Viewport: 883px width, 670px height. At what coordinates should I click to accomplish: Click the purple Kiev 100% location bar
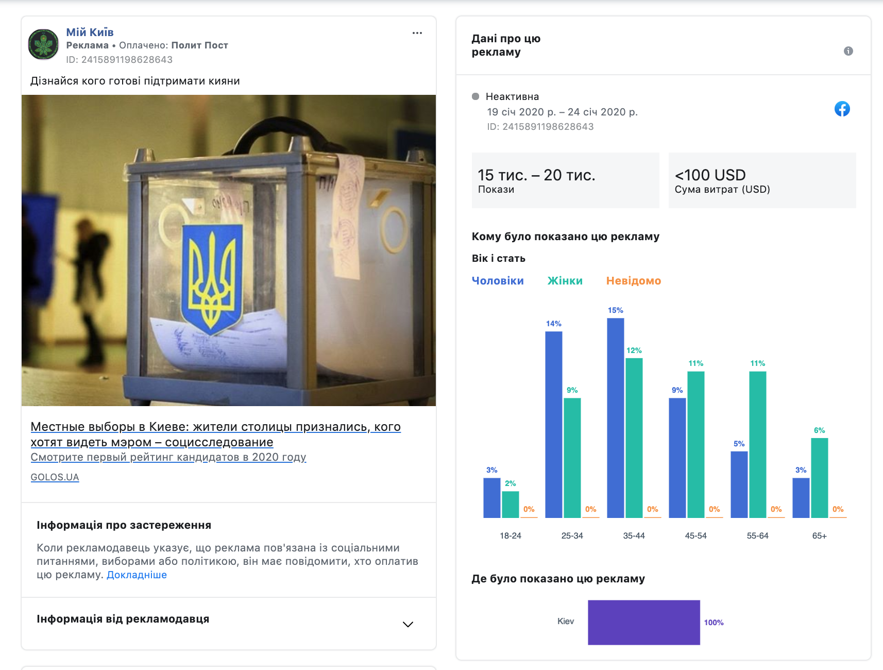coord(643,622)
